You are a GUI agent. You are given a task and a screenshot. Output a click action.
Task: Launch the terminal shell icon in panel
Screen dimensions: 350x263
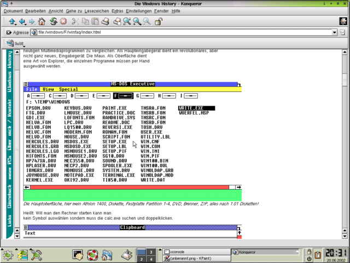(78, 255)
